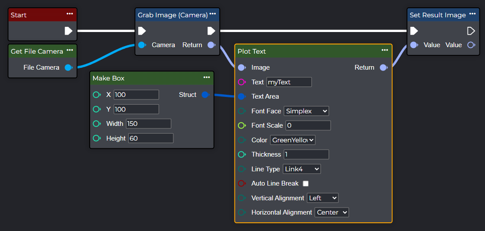Click the Font Scale input pin
This screenshot has height=231, width=485.
tap(241, 125)
